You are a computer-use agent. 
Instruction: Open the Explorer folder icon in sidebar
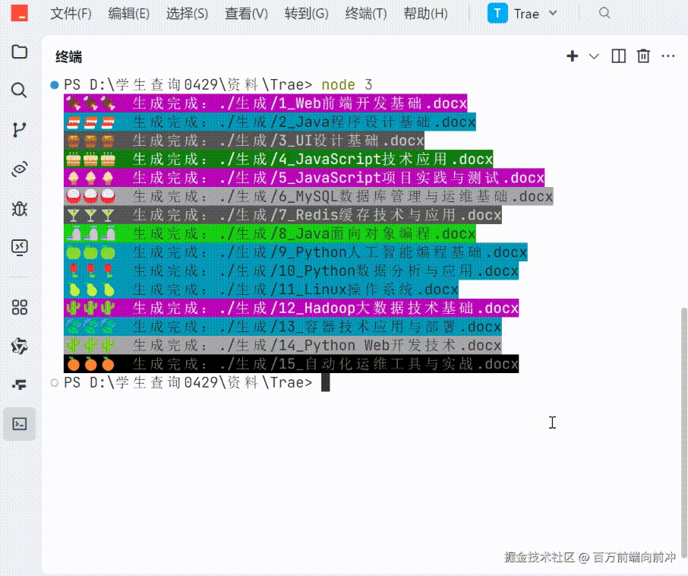[x=19, y=52]
